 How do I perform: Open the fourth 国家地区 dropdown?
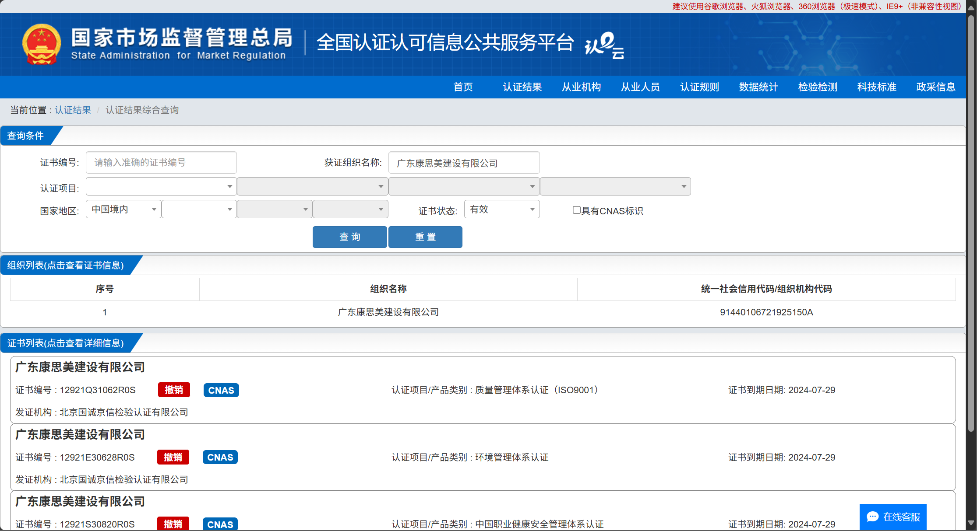point(350,209)
